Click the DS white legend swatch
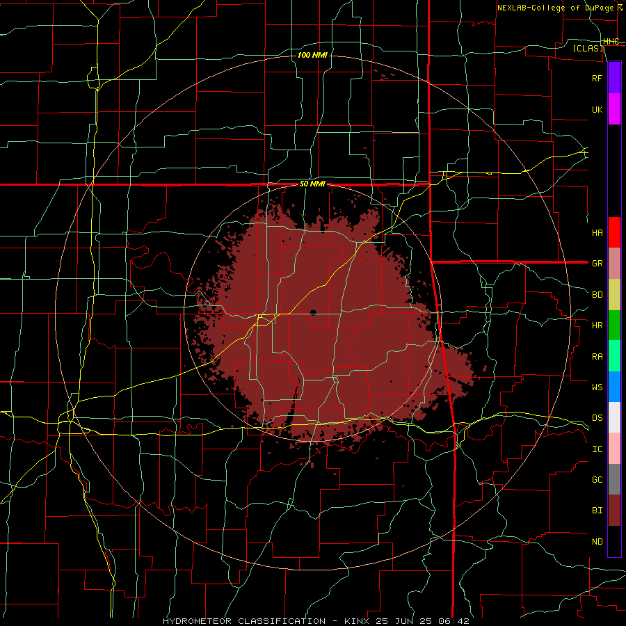 (614, 417)
